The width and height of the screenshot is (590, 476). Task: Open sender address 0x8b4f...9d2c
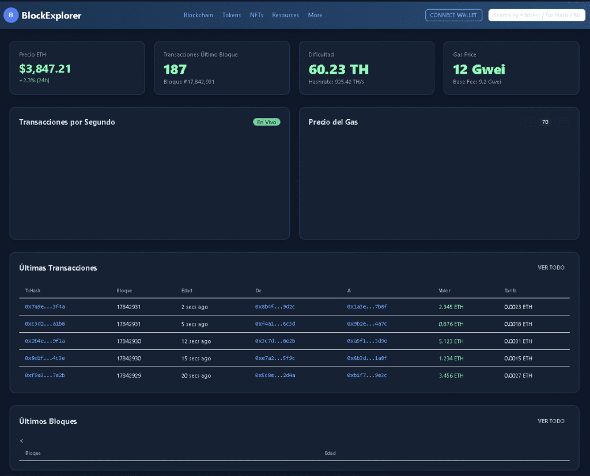[275, 307]
